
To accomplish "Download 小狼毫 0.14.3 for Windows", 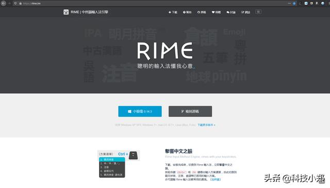I will point(140,111).
